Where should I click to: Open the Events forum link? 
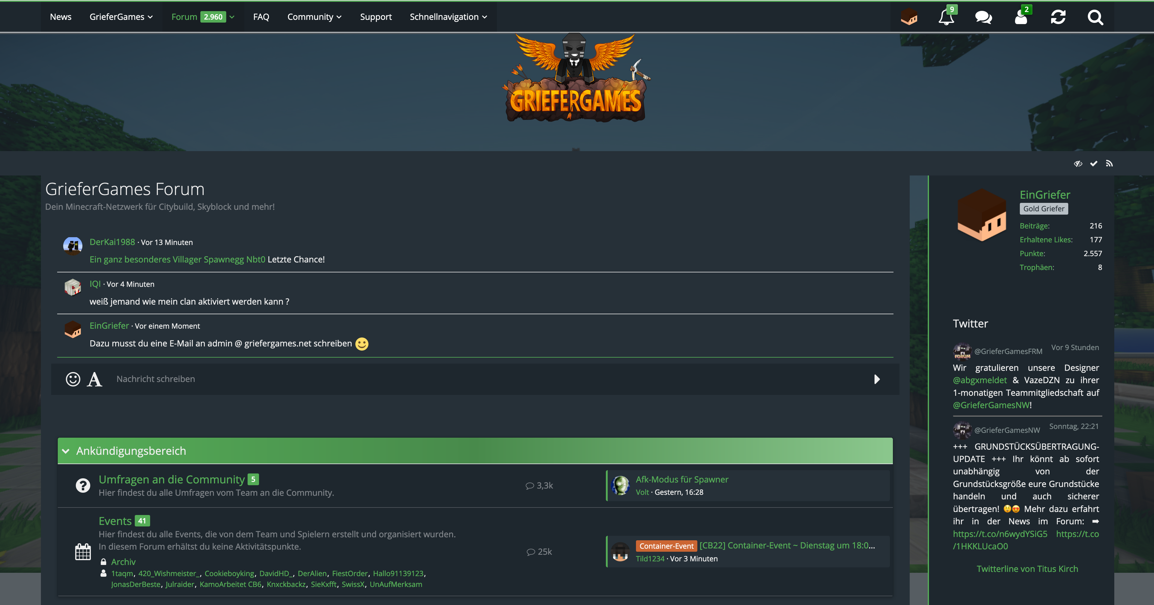(115, 521)
